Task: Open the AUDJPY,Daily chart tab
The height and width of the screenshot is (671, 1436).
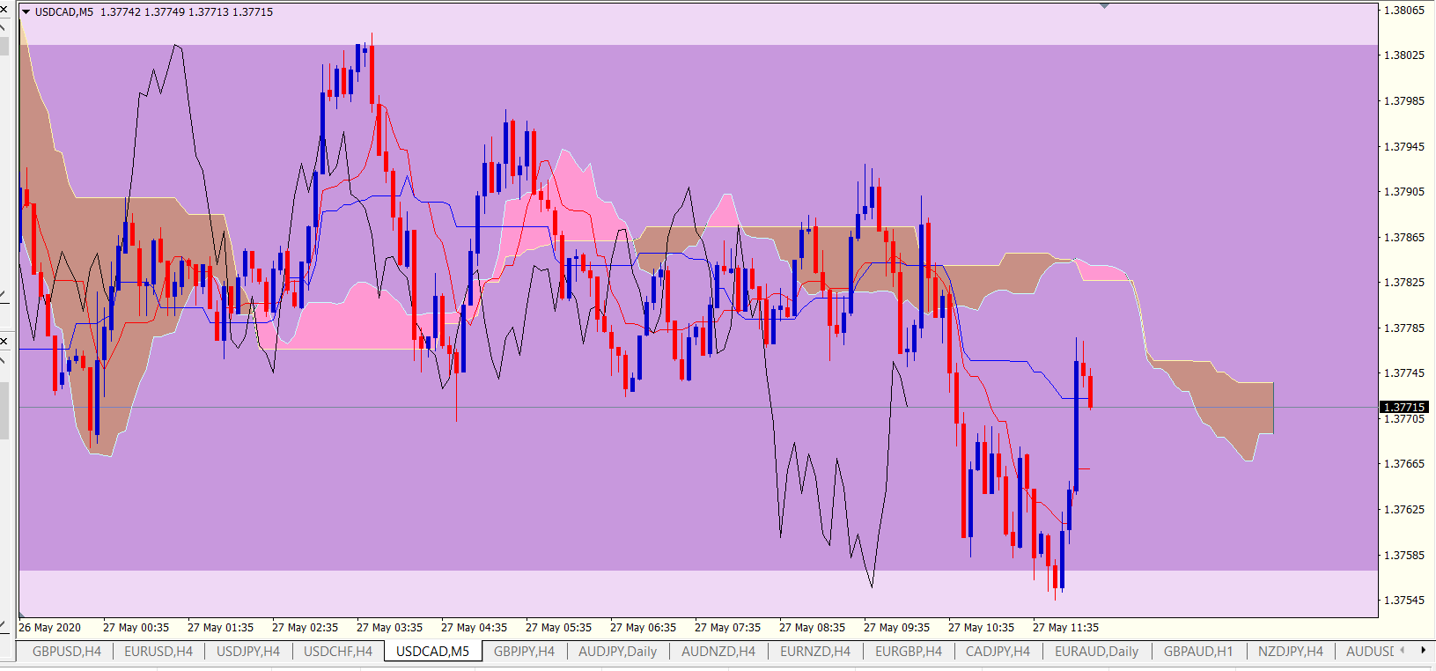Action: [x=618, y=652]
